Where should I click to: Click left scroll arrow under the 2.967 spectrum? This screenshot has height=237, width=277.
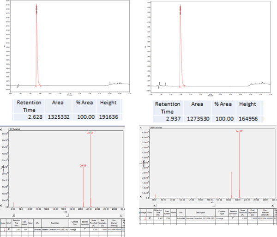coord(155,206)
